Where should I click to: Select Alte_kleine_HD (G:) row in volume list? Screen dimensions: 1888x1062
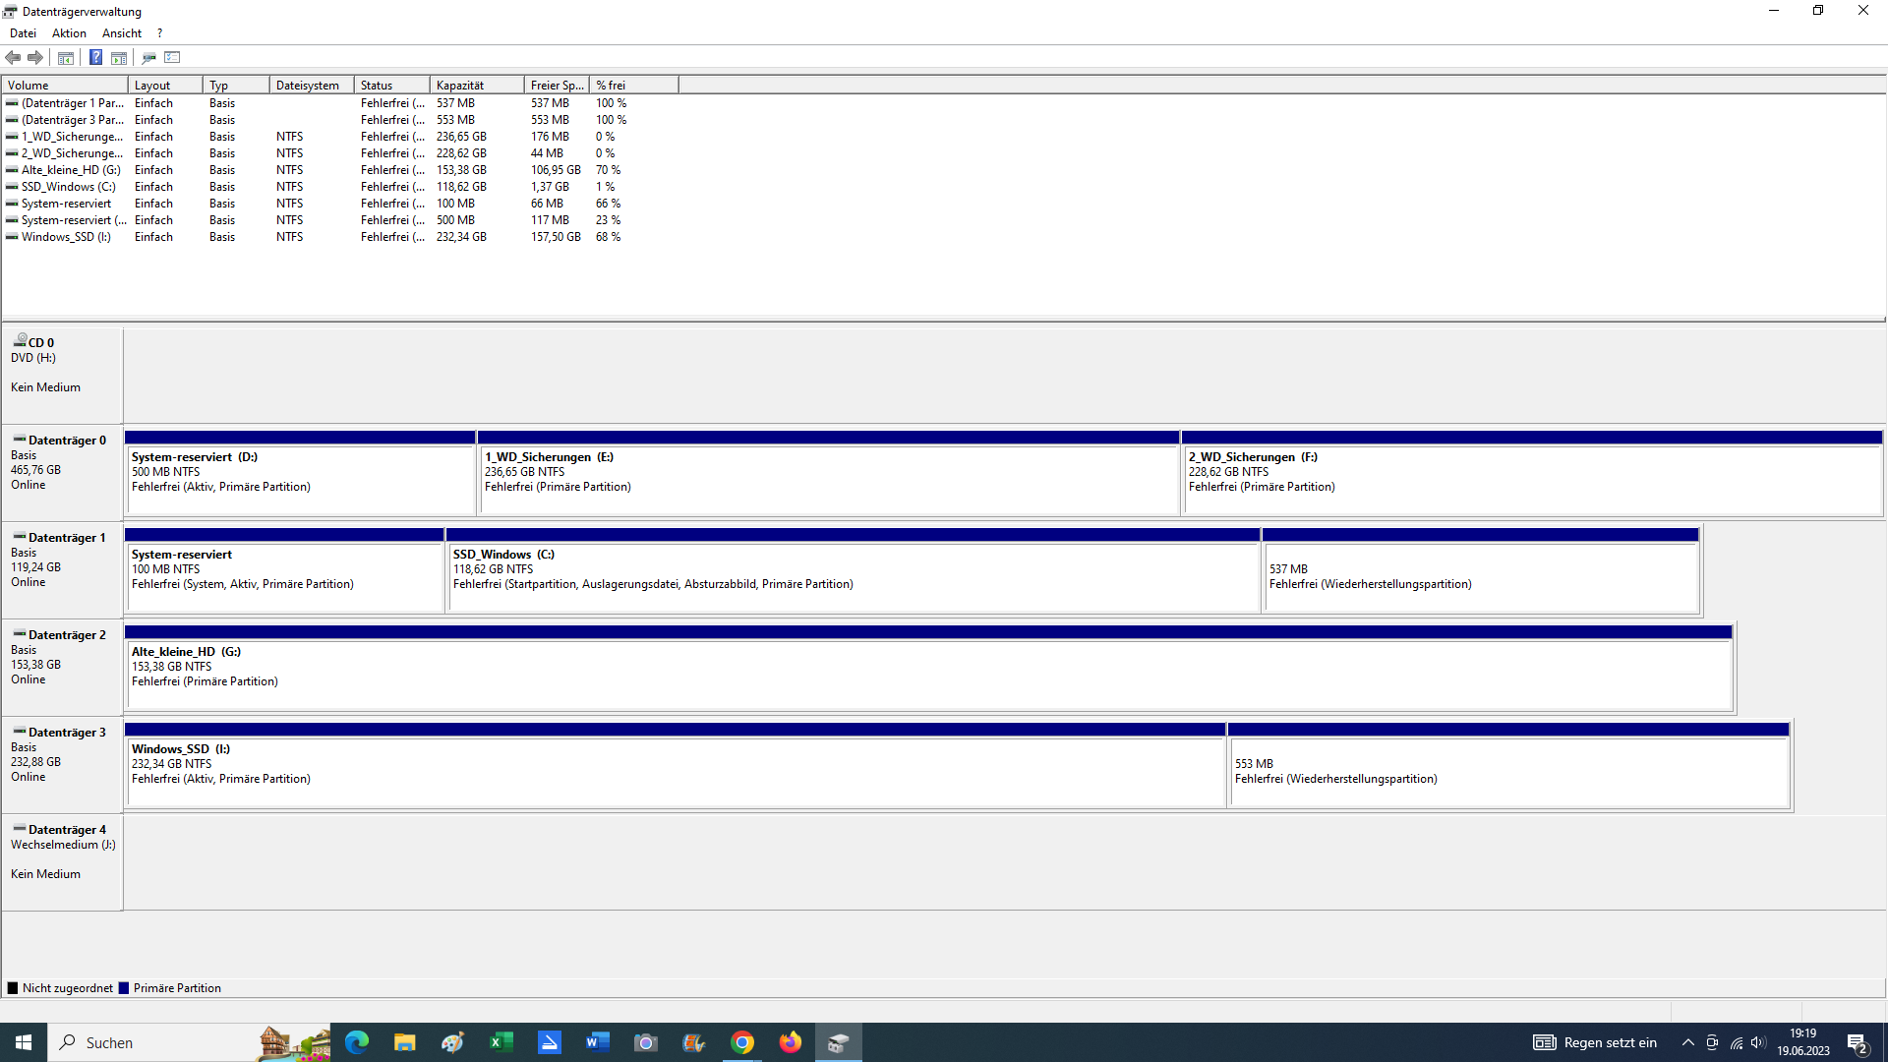(x=71, y=170)
